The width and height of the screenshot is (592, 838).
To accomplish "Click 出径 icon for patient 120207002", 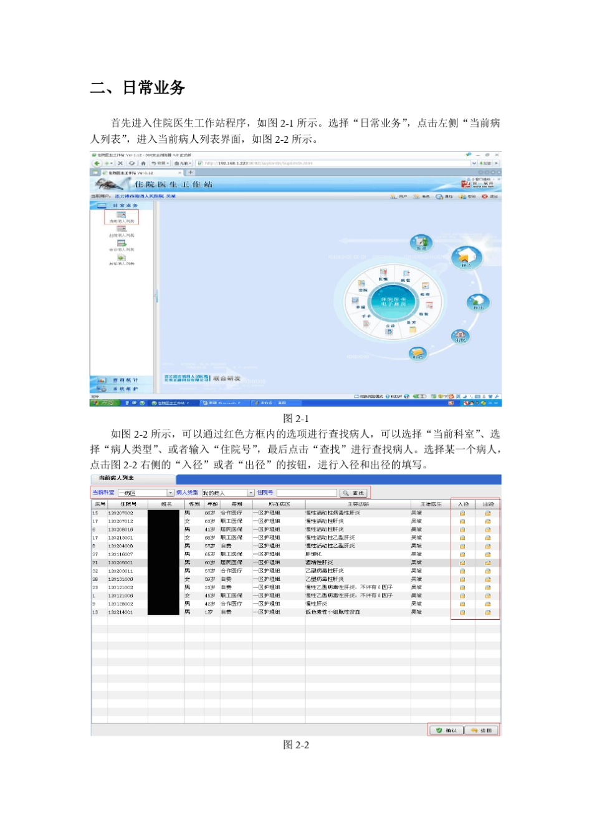I will (488, 513).
